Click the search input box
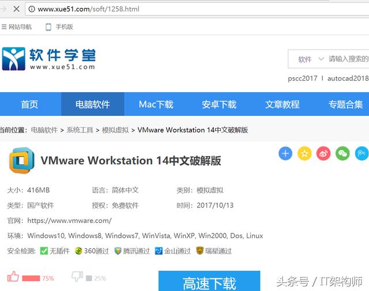The height and width of the screenshot is (291, 369). (348, 59)
